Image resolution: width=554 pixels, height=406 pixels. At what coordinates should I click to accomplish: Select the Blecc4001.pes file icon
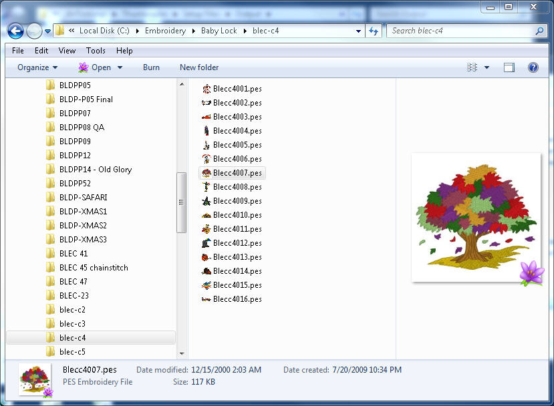tap(206, 89)
